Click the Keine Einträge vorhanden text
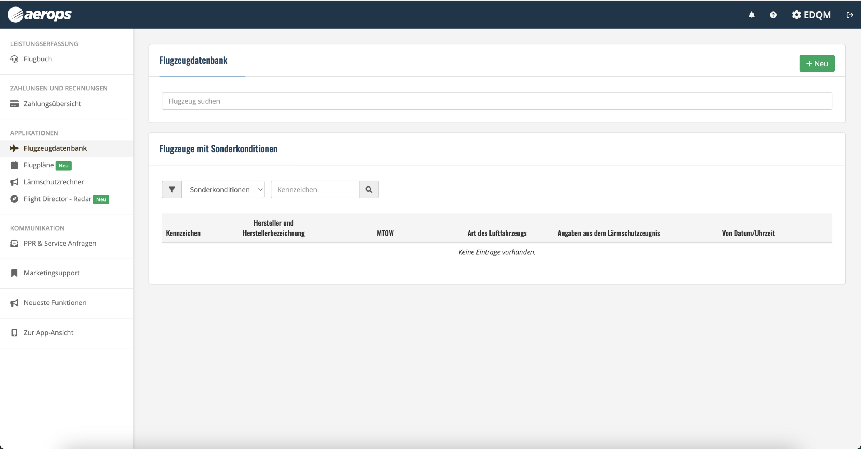The image size is (861, 449). (x=497, y=252)
